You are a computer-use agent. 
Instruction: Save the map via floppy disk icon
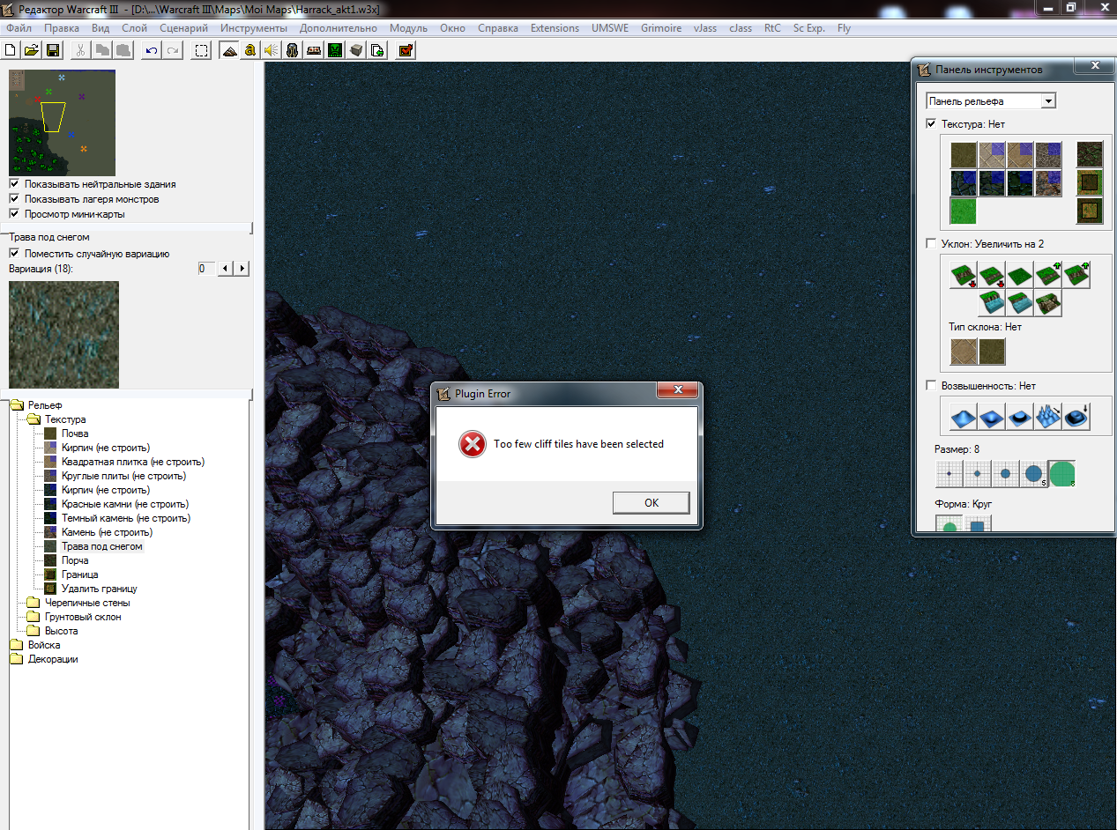pyautogui.click(x=53, y=50)
